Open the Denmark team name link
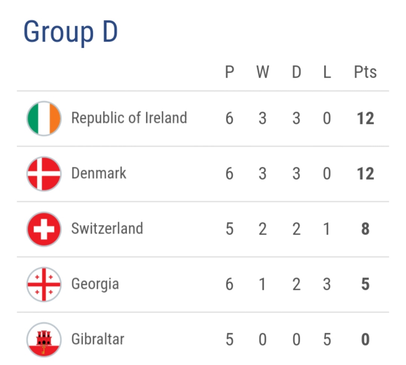The height and width of the screenshot is (365, 406). (99, 173)
